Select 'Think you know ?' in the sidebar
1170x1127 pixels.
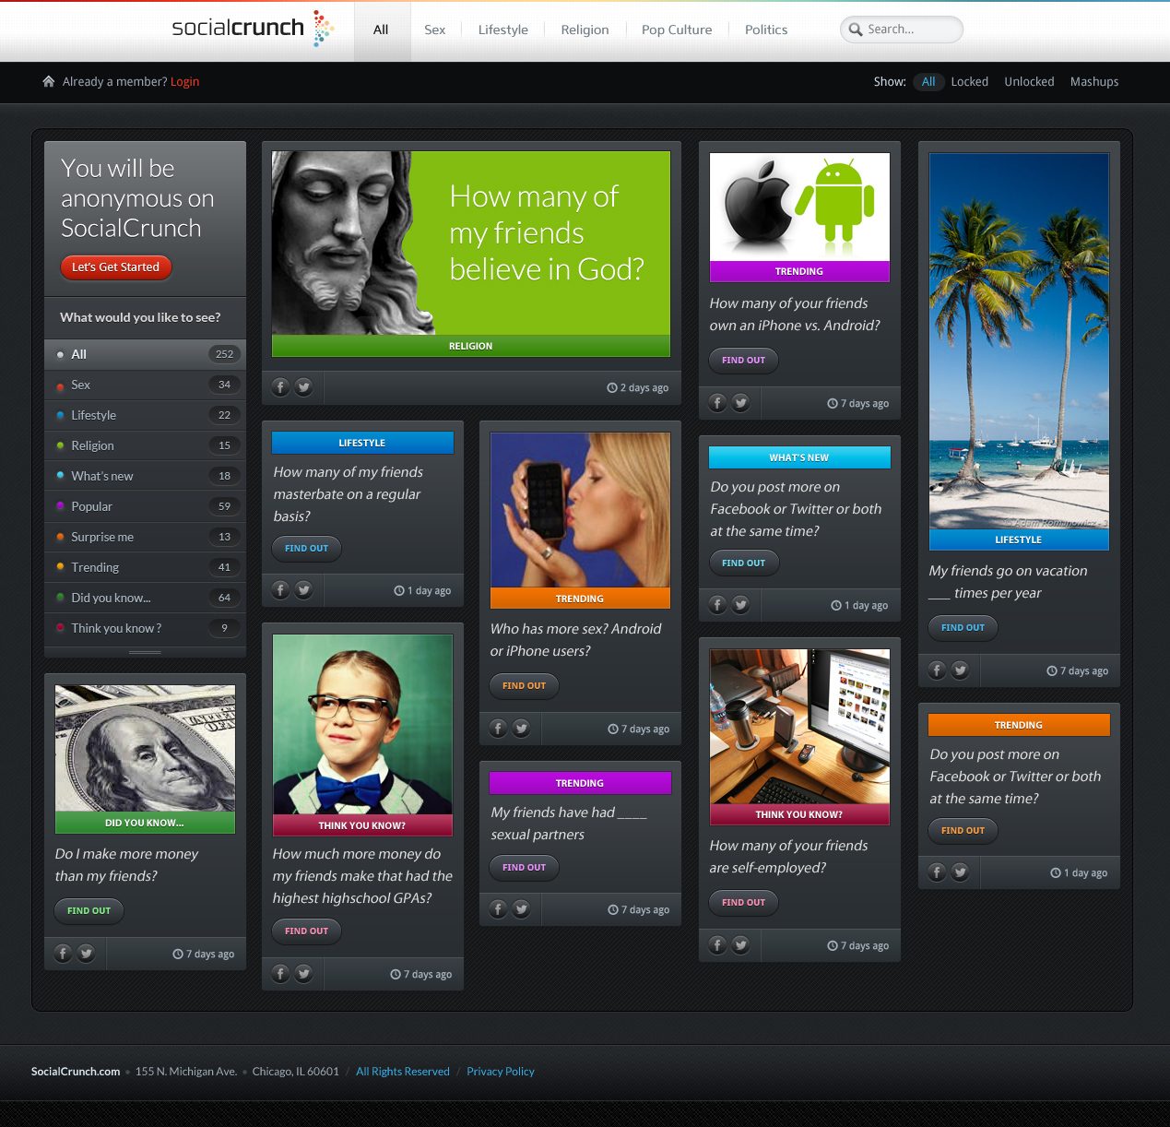[145, 628]
